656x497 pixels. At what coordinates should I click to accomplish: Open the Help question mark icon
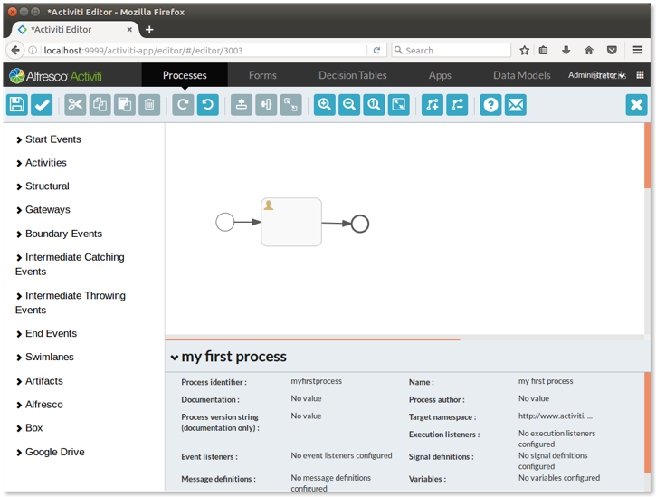[490, 105]
